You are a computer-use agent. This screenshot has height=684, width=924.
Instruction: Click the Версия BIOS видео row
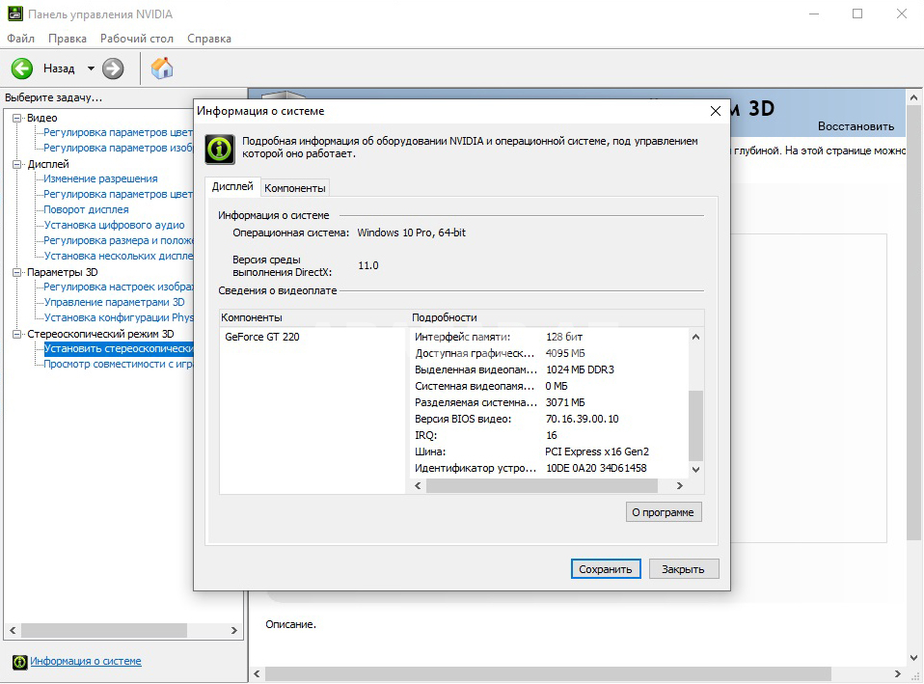(549, 419)
